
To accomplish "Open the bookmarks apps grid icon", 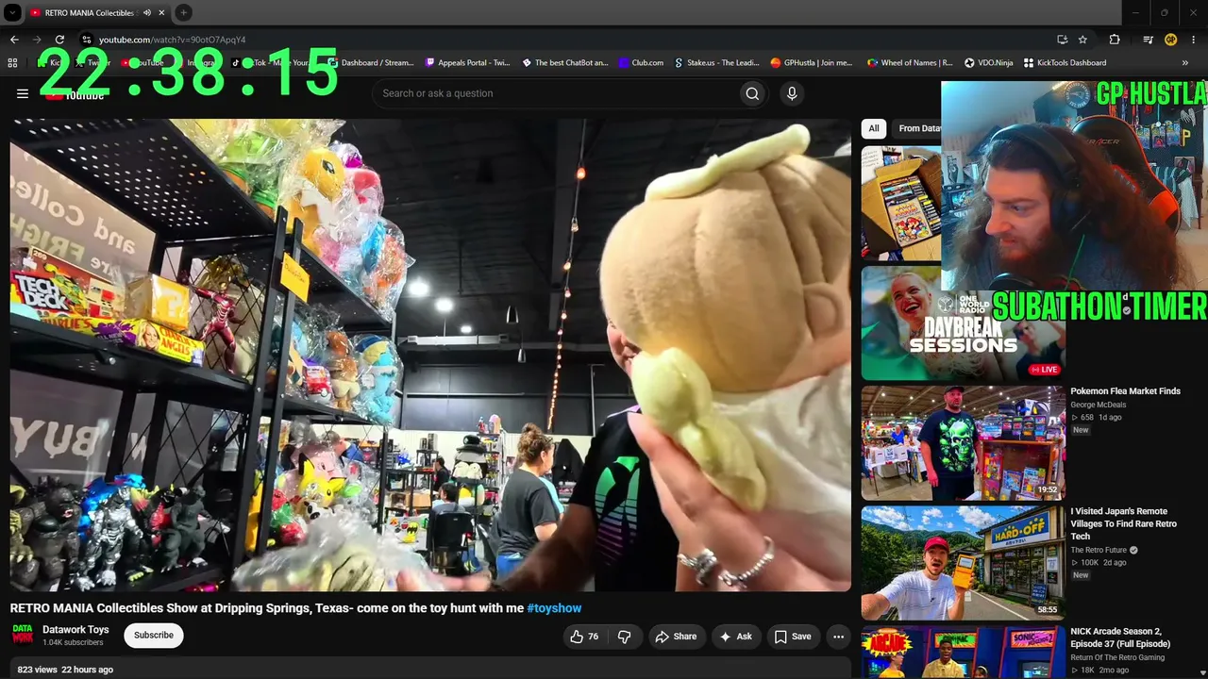I will (12, 63).
